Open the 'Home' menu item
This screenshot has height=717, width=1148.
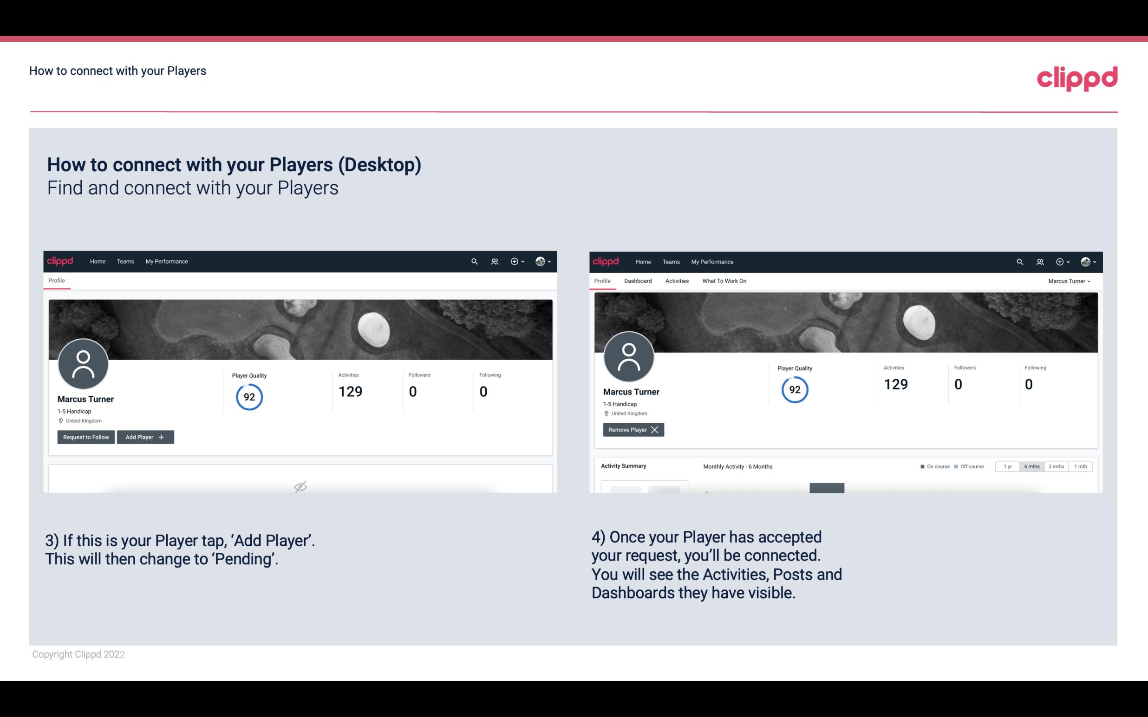click(98, 261)
